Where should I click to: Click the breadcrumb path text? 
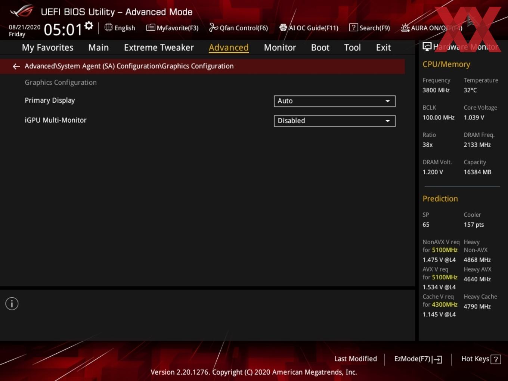tap(129, 66)
